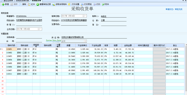Click amount cell 149,261.54
Screen dimensions: 187x95
(x=96, y=70)
